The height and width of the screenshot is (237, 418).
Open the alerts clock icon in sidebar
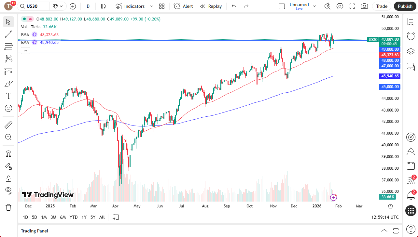click(411, 36)
